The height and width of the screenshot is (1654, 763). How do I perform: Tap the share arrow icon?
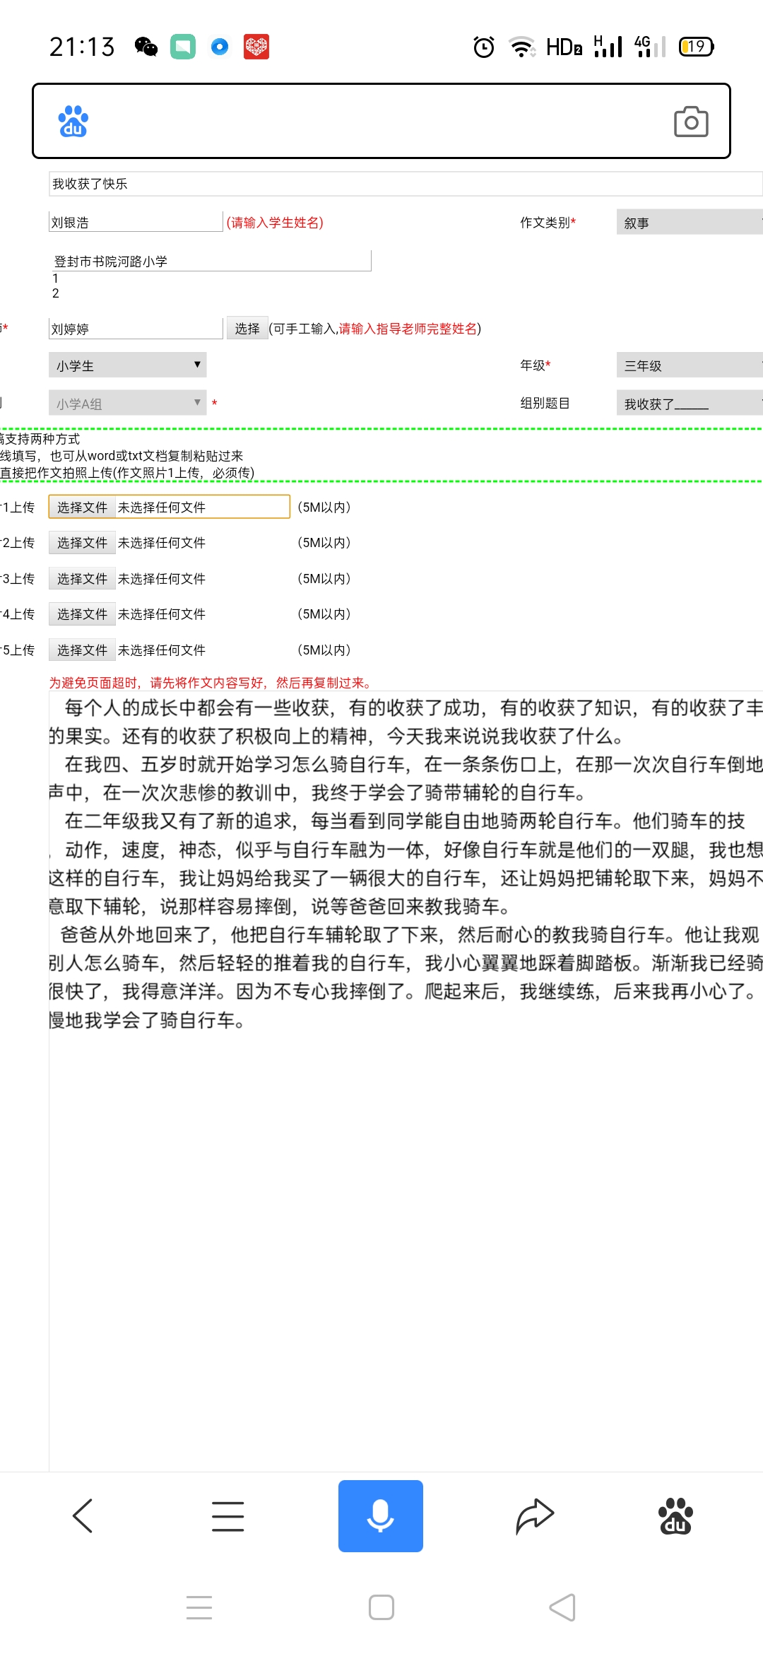pyautogui.click(x=535, y=1515)
